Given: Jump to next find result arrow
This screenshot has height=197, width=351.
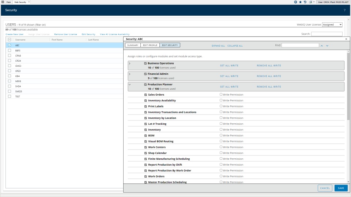Looking at the screenshot, I should tap(327, 46).
